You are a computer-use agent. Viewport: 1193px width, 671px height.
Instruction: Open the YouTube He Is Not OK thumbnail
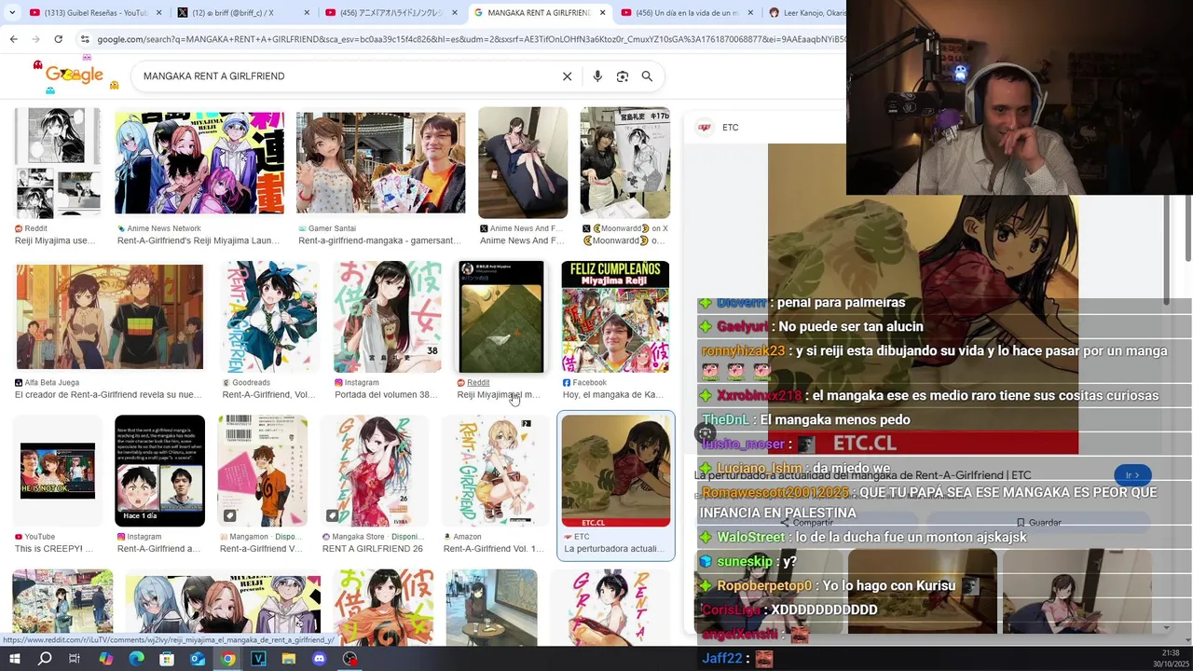[58, 472]
